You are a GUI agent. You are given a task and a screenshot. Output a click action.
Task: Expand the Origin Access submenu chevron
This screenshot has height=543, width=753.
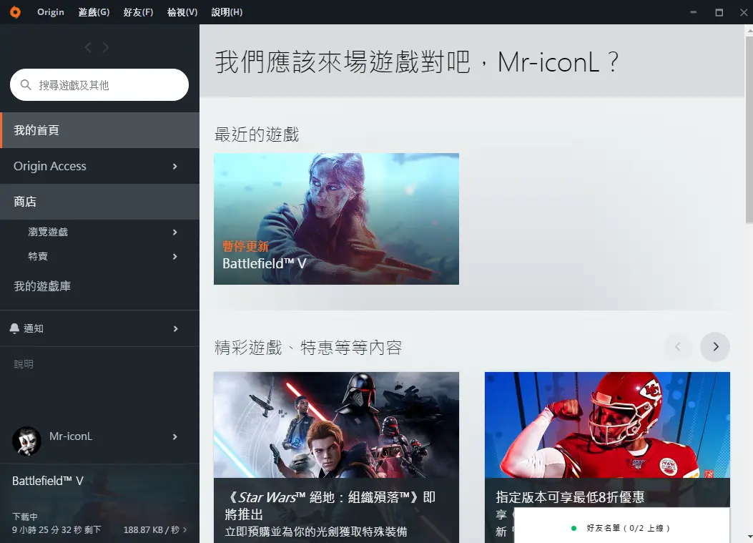click(174, 166)
